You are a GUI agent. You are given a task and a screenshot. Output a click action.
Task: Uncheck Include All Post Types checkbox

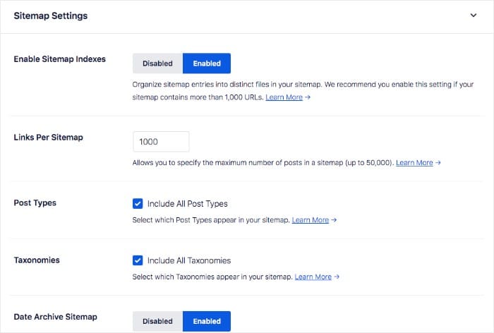pos(138,204)
